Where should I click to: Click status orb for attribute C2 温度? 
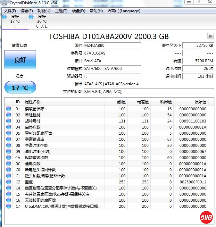[x=9, y=182]
